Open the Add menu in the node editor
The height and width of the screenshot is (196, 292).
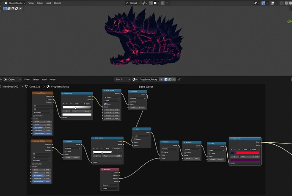pyautogui.click(x=44, y=80)
